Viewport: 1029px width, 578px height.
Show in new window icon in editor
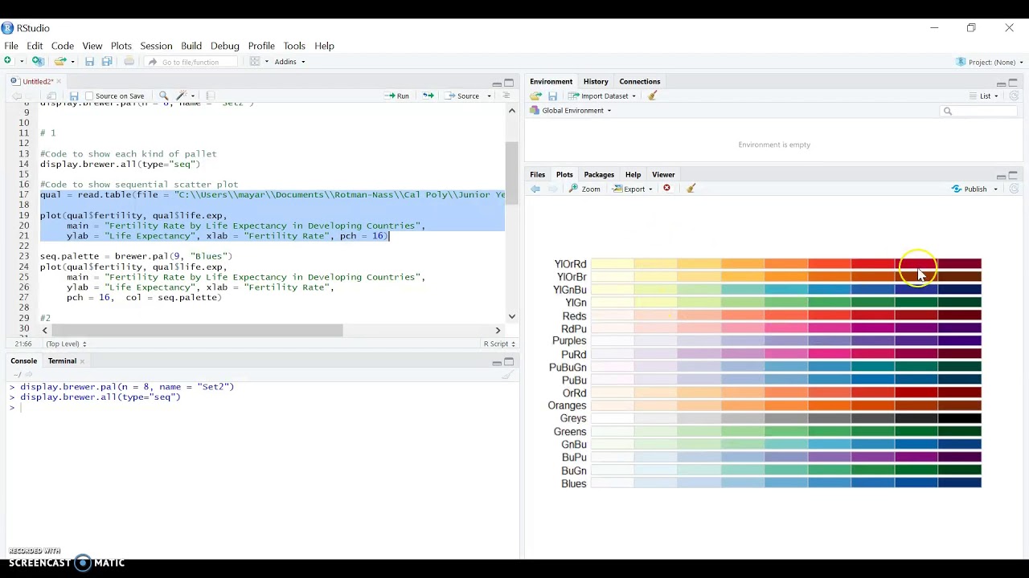[x=52, y=96]
